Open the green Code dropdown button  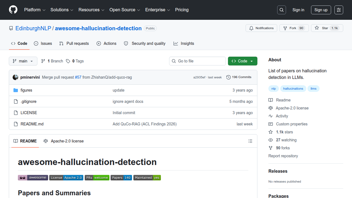coord(243,61)
